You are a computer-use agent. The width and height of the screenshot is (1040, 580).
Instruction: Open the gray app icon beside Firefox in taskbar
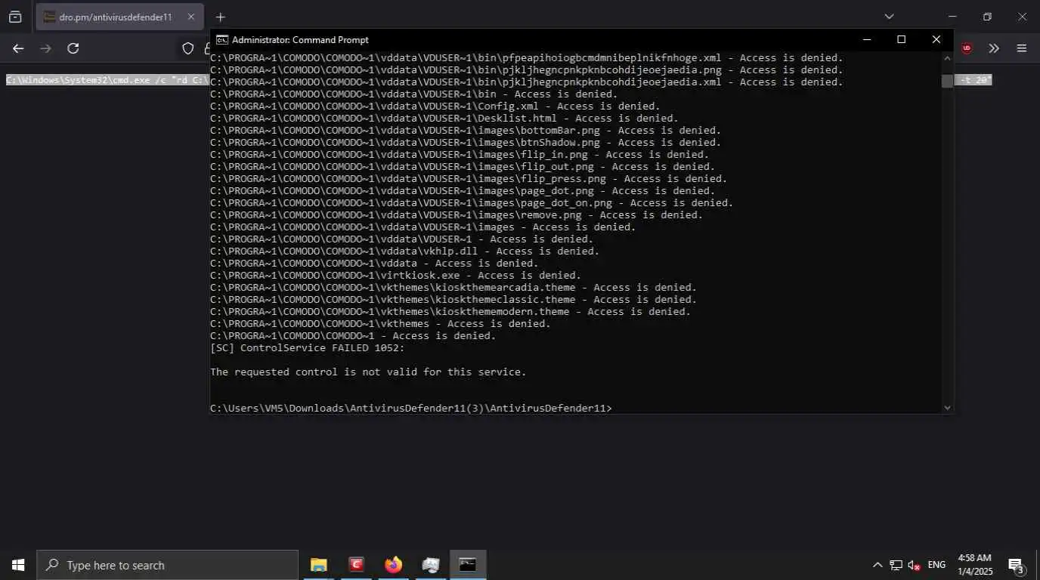(430, 565)
